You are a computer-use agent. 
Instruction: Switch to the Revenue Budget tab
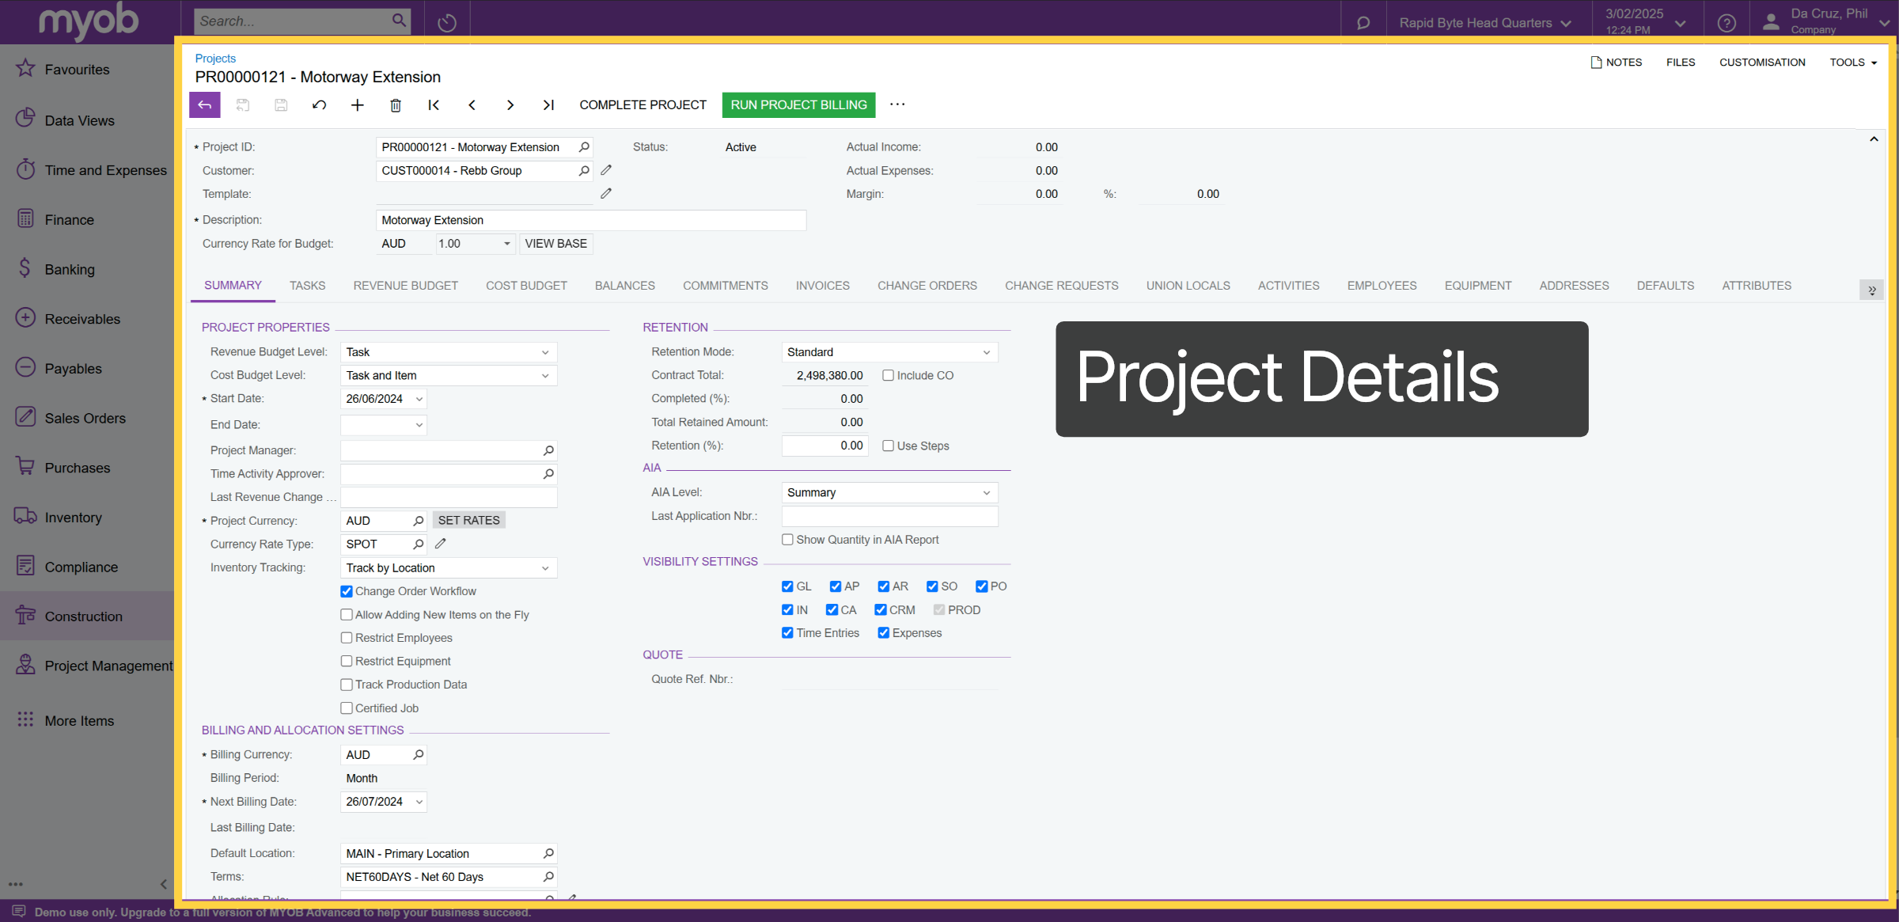coord(406,286)
